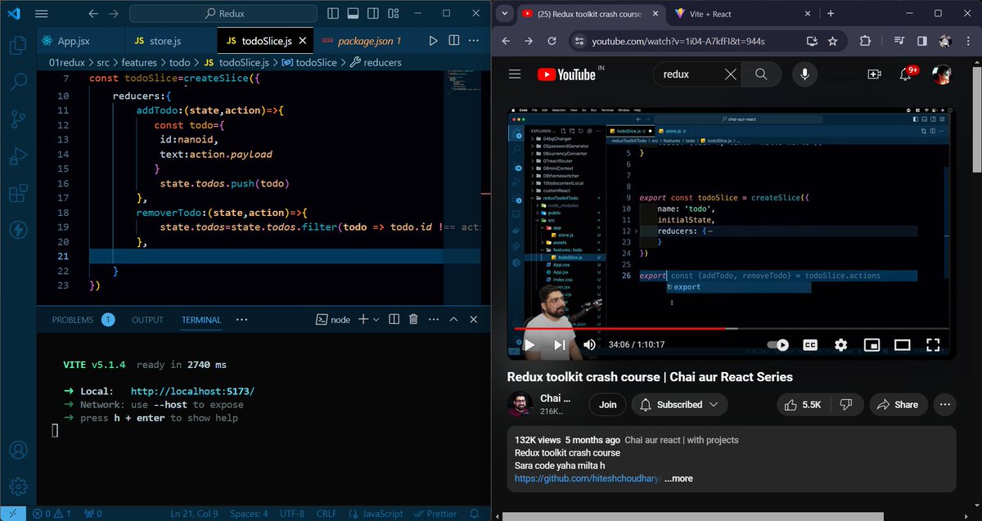Toggle closed captions on the video
This screenshot has width=982, height=521.
(x=810, y=345)
